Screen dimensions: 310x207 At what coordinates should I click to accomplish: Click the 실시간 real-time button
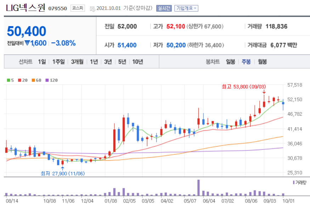tap(164, 8)
